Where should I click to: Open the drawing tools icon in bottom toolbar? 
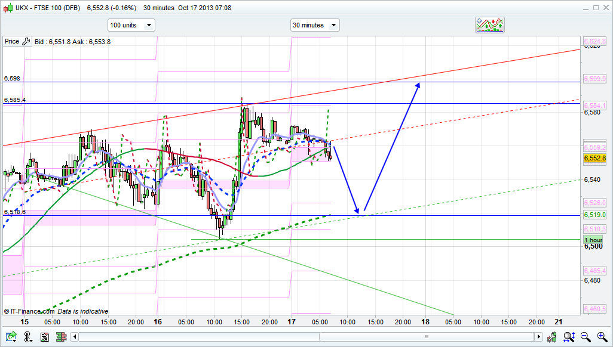click(28, 337)
